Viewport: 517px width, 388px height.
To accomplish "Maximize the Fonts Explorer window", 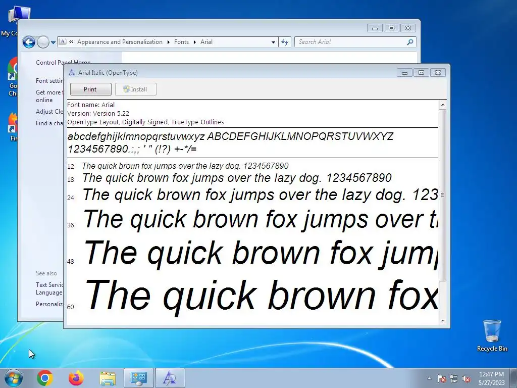I will click(x=391, y=28).
